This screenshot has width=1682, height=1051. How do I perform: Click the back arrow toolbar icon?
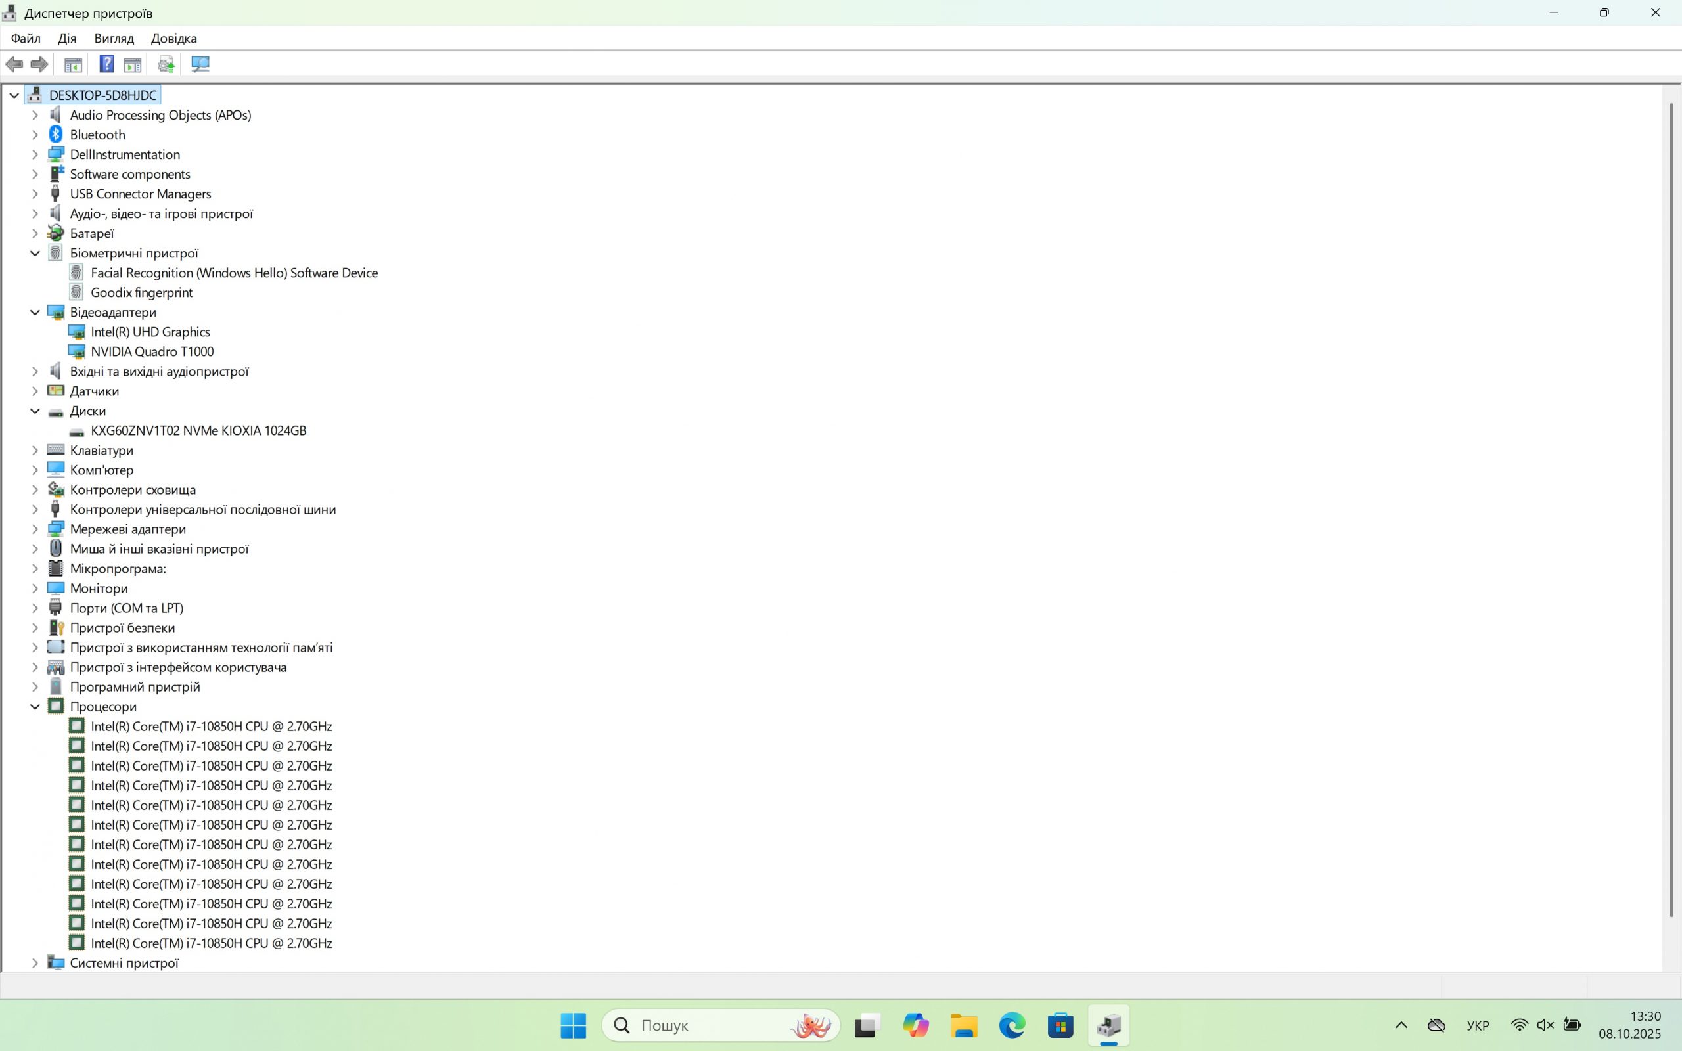tap(14, 64)
